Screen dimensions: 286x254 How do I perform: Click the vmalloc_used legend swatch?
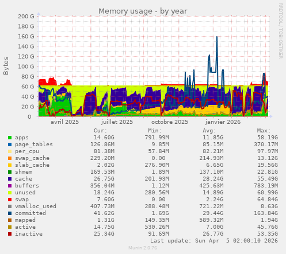(10, 206)
